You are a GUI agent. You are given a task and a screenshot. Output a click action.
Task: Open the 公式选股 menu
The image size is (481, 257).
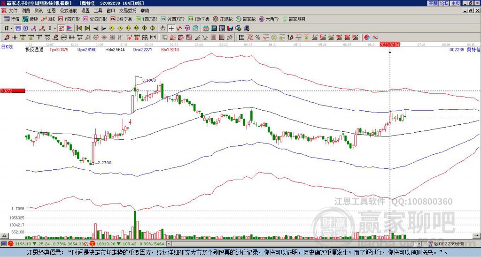click(x=69, y=11)
